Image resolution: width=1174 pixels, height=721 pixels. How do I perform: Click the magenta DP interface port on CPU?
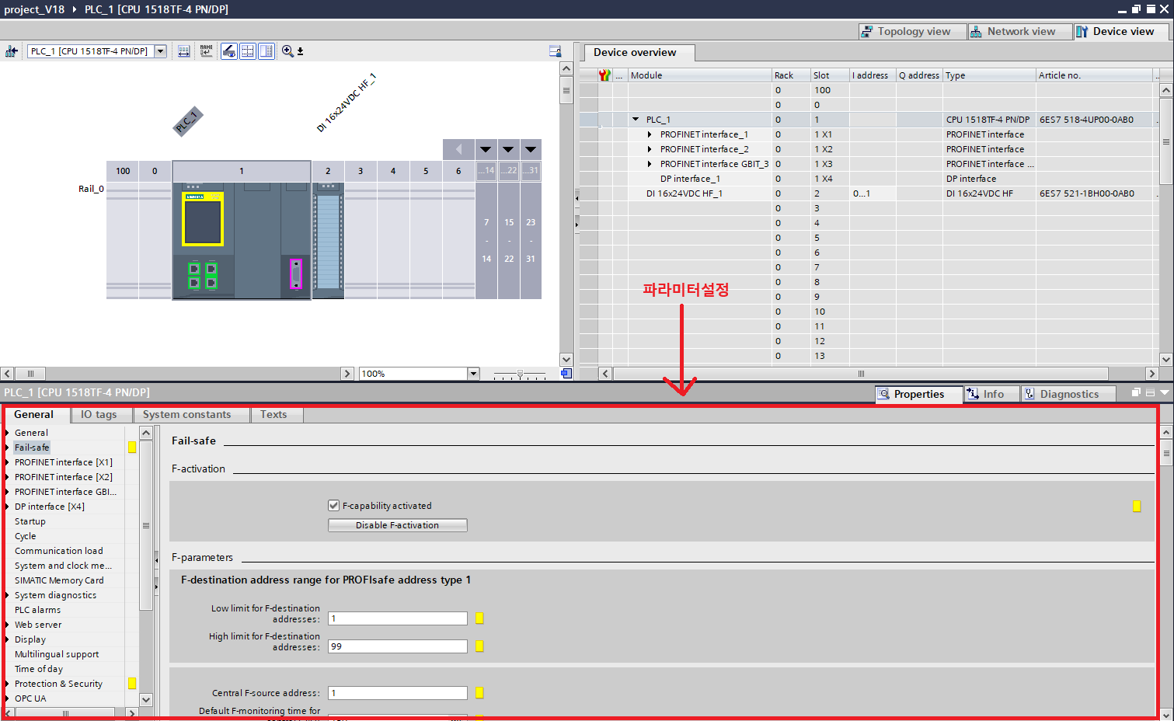point(295,274)
